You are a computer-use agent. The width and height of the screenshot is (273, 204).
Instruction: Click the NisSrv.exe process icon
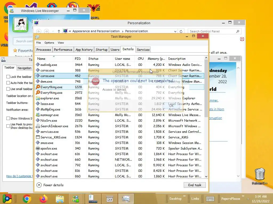(x=38, y=120)
